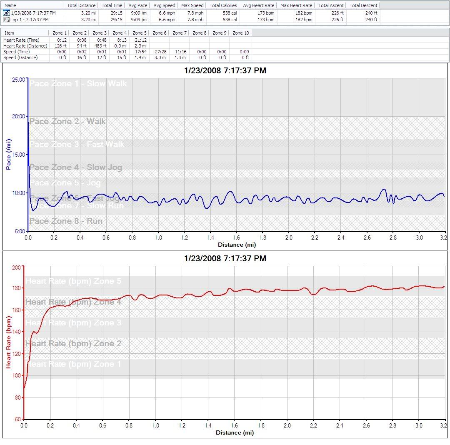The height and width of the screenshot is (445, 450).
Task: Click the Total Calories column header
Action: [x=223, y=5]
